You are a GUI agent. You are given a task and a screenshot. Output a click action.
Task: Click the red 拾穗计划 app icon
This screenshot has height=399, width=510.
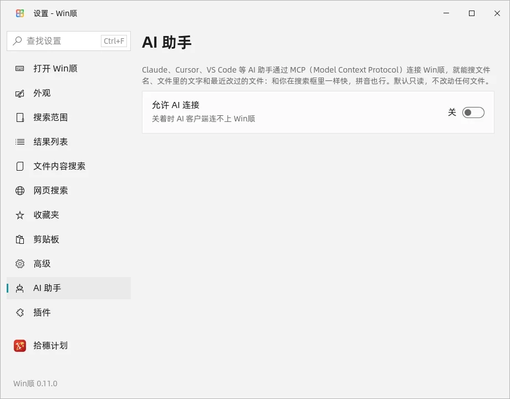pyautogui.click(x=20, y=346)
